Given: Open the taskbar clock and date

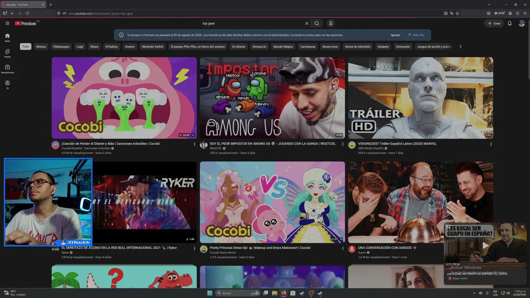Looking at the screenshot, I should (x=520, y=293).
